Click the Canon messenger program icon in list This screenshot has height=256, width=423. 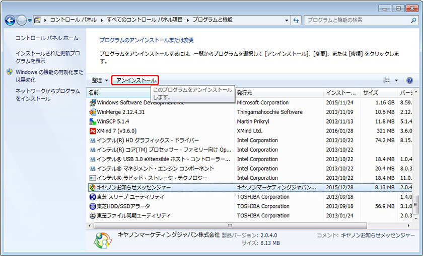(92, 187)
